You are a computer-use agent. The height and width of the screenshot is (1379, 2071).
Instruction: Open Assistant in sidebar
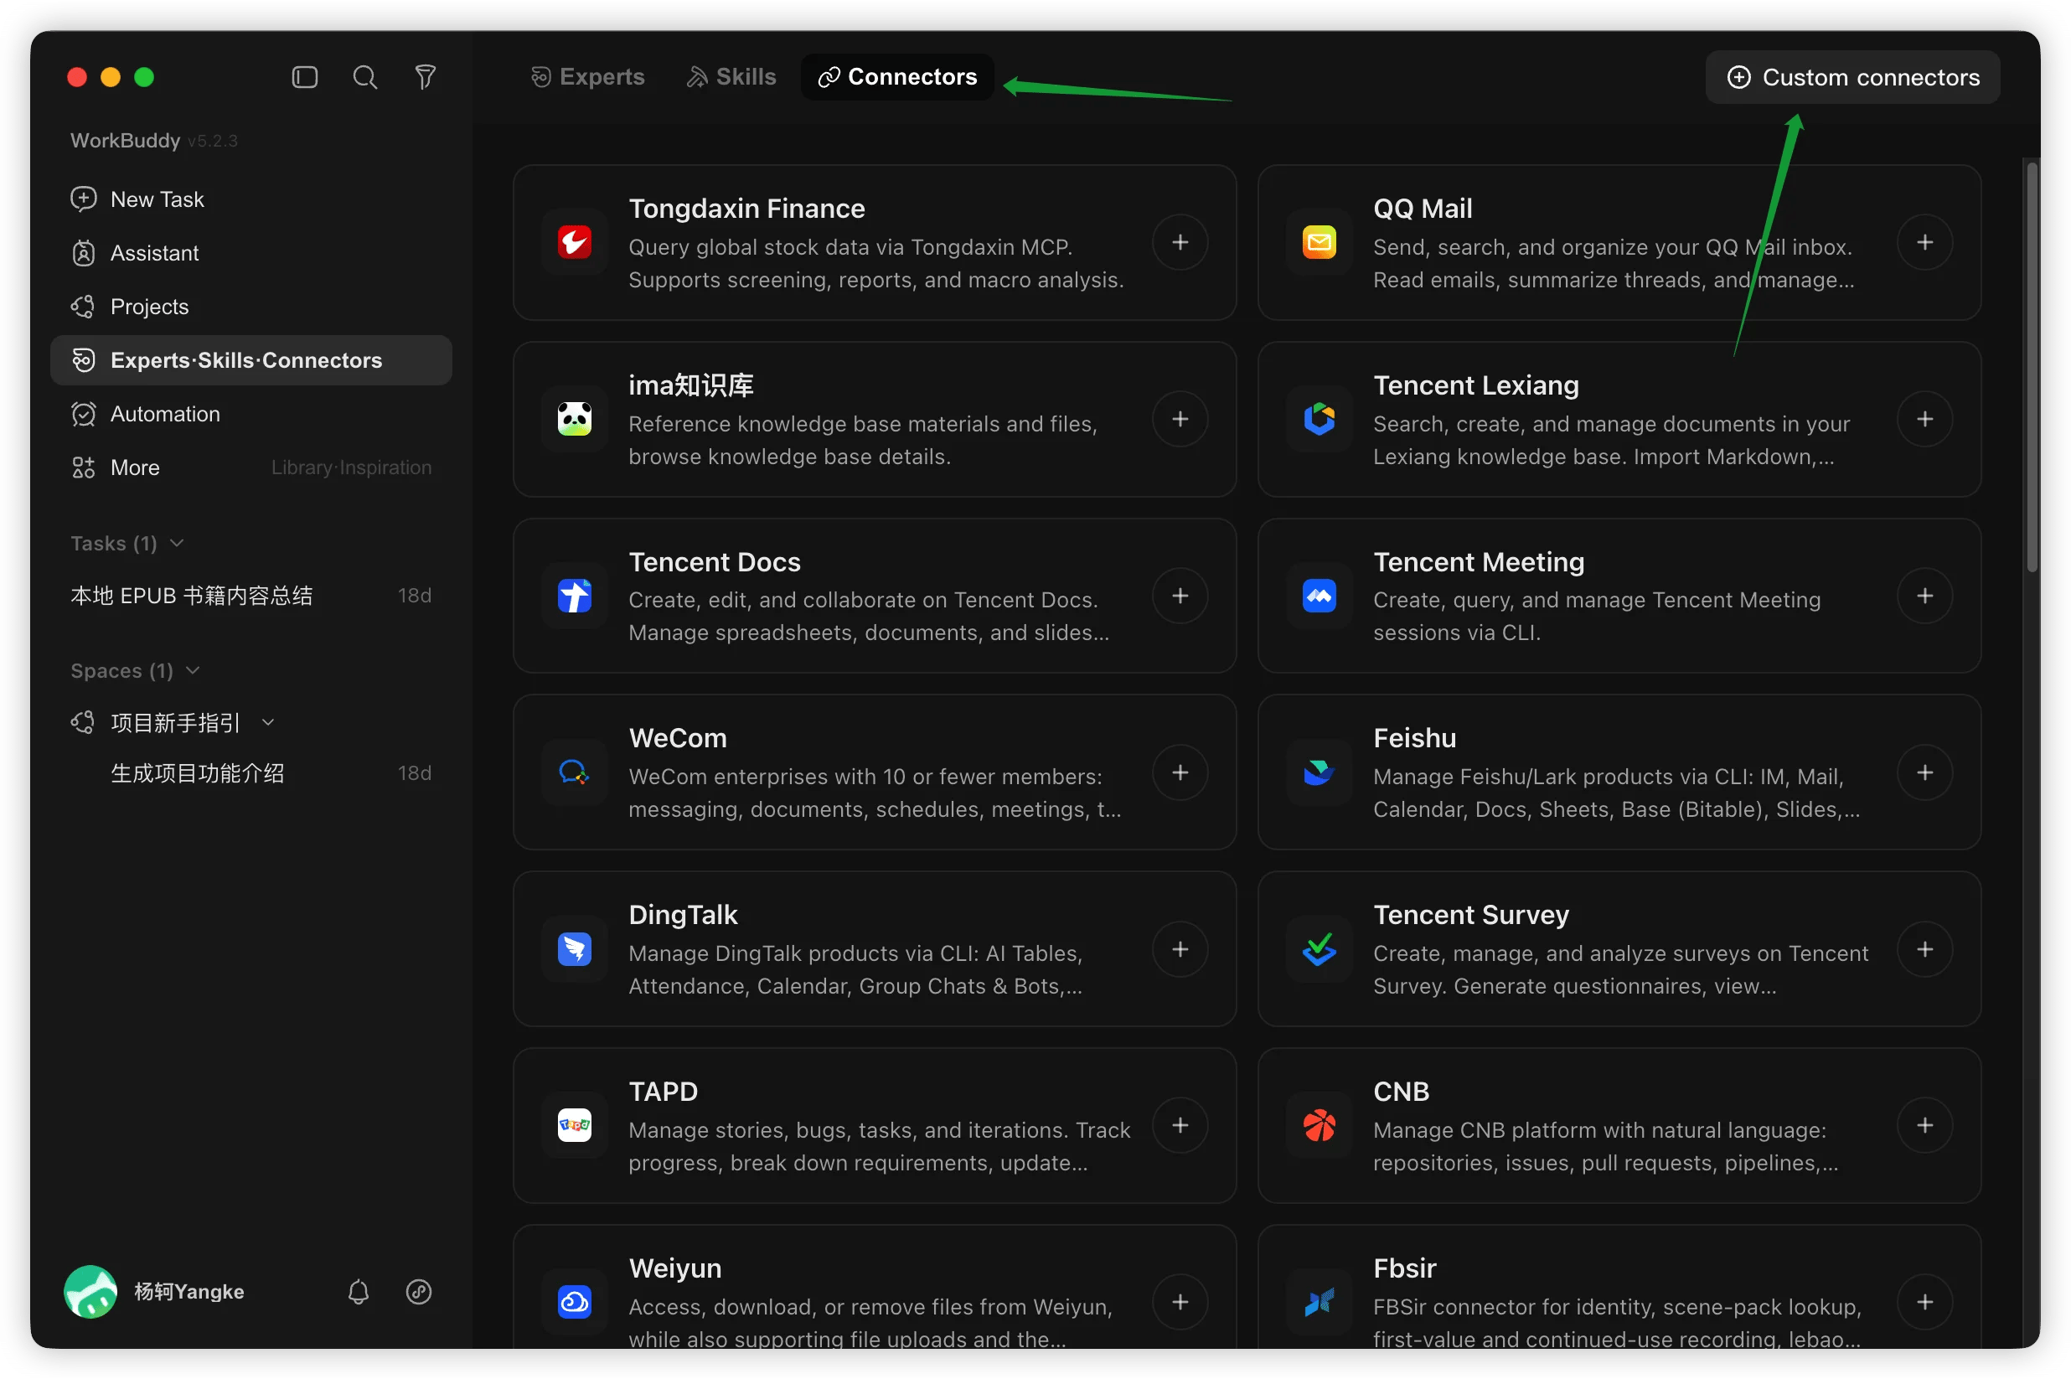[250, 253]
